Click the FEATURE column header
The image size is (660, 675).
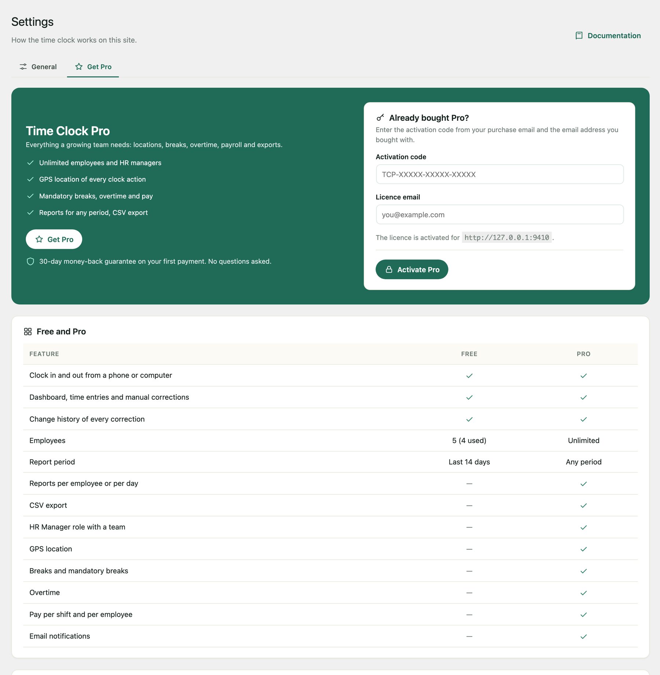(x=44, y=354)
